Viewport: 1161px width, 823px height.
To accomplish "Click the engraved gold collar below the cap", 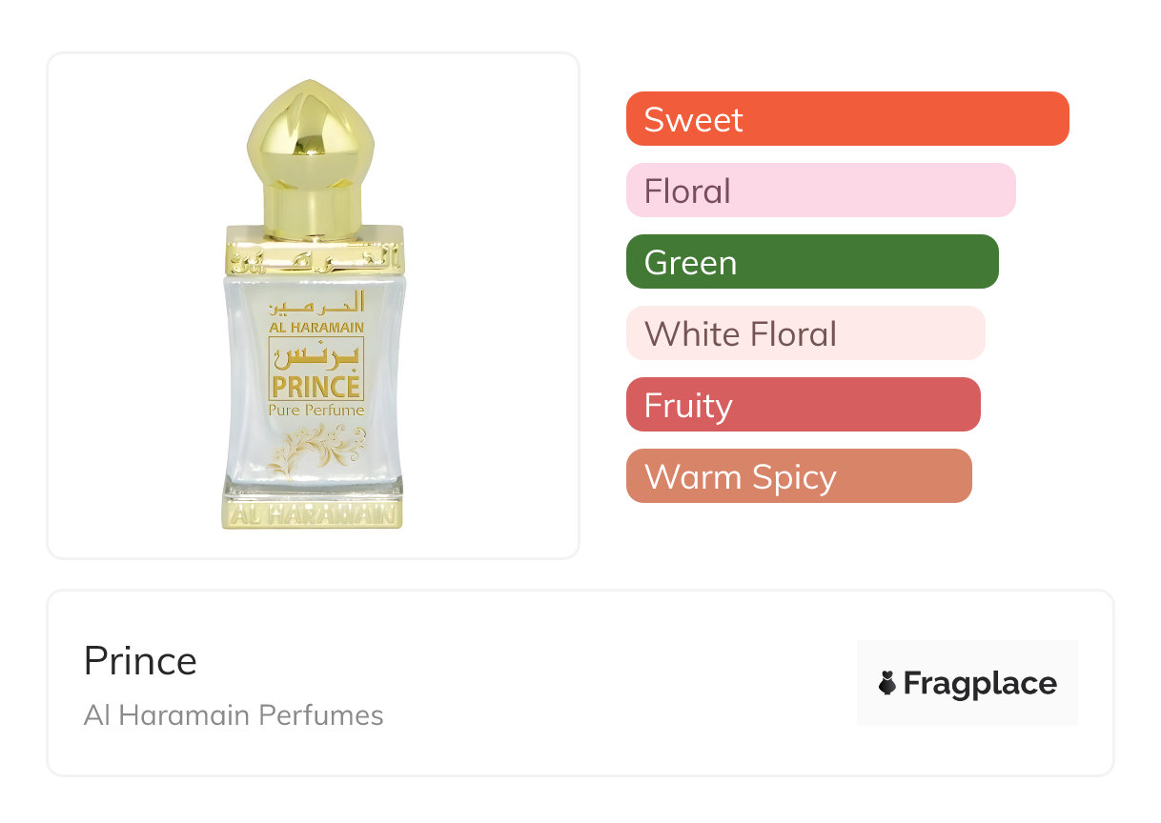I will coord(314,251).
